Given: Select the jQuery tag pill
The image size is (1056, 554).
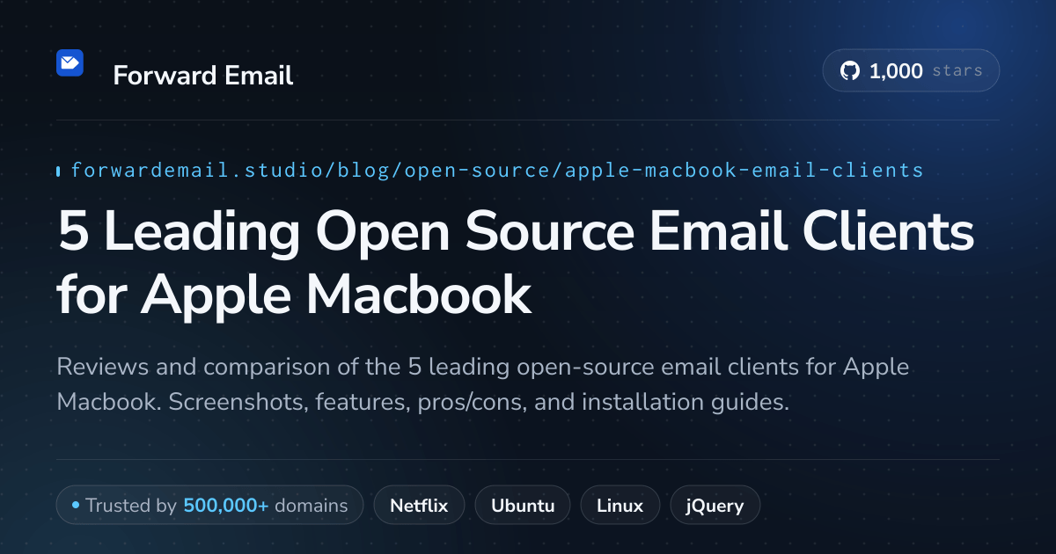Looking at the screenshot, I should pyautogui.click(x=715, y=506).
